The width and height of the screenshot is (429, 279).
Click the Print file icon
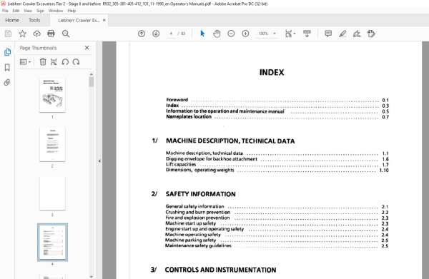[x=51, y=34]
